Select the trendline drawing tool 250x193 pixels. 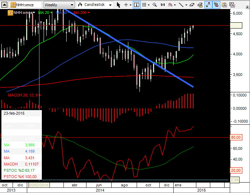coord(181,5)
